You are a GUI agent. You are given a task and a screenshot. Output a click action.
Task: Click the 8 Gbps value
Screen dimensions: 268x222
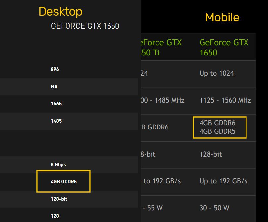click(58, 165)
